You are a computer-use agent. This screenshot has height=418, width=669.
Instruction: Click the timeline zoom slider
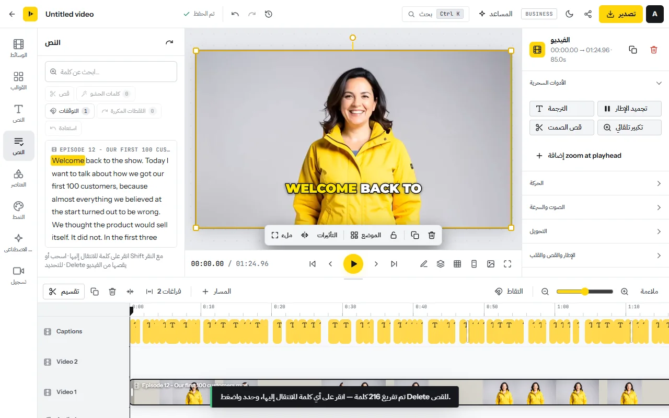click(x=584, y=292)
